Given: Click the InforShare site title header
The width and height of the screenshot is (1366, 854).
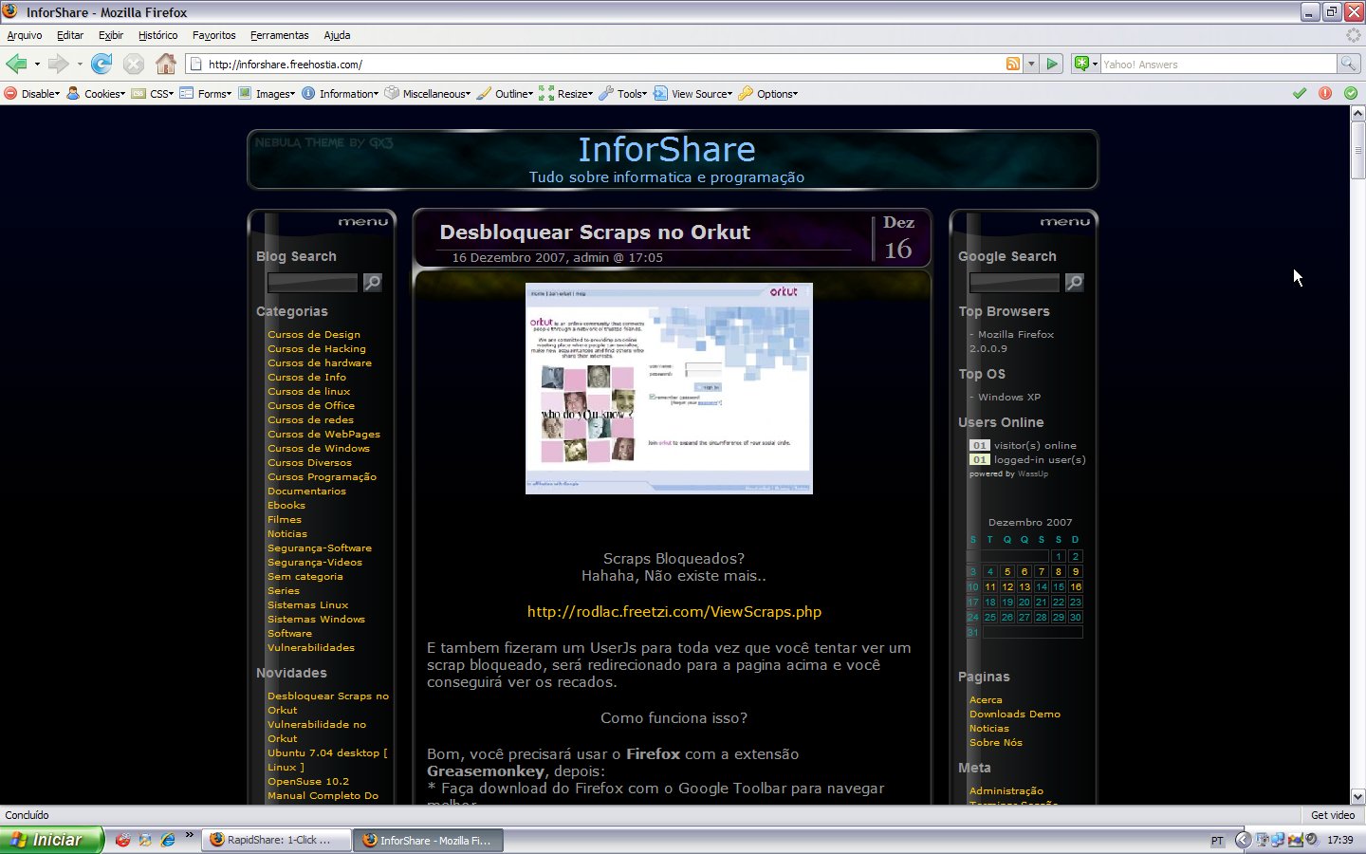Looking at the screenshot, I should pos(667,149).
